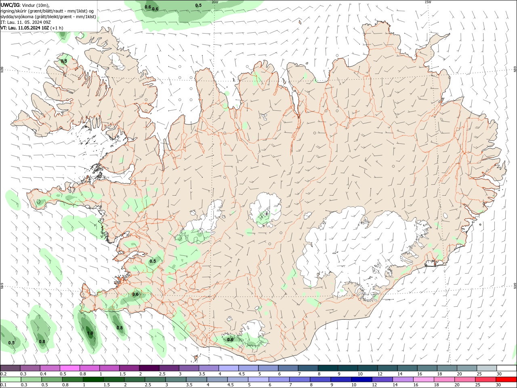Click the '0.6' value on the south coast glacier

pyautogui.click(x=230, y=339)
